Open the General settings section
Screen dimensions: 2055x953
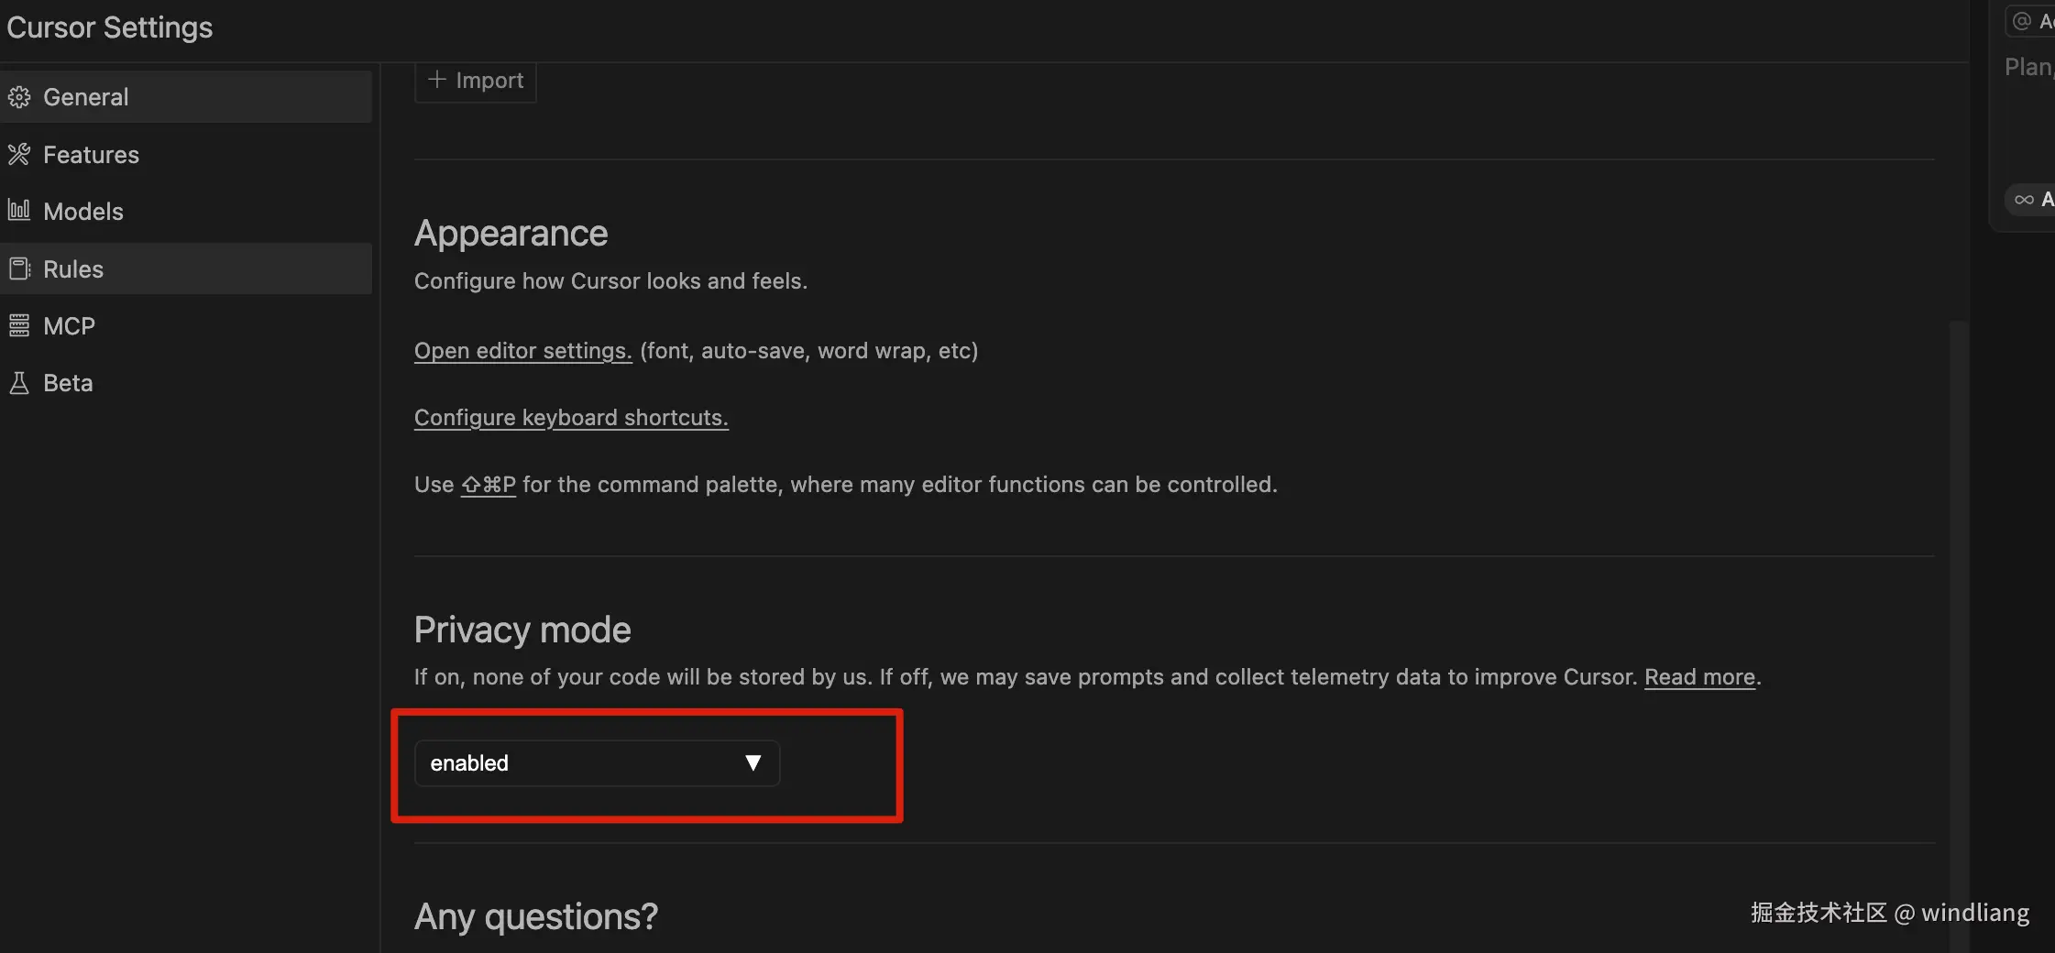(186, 97)
